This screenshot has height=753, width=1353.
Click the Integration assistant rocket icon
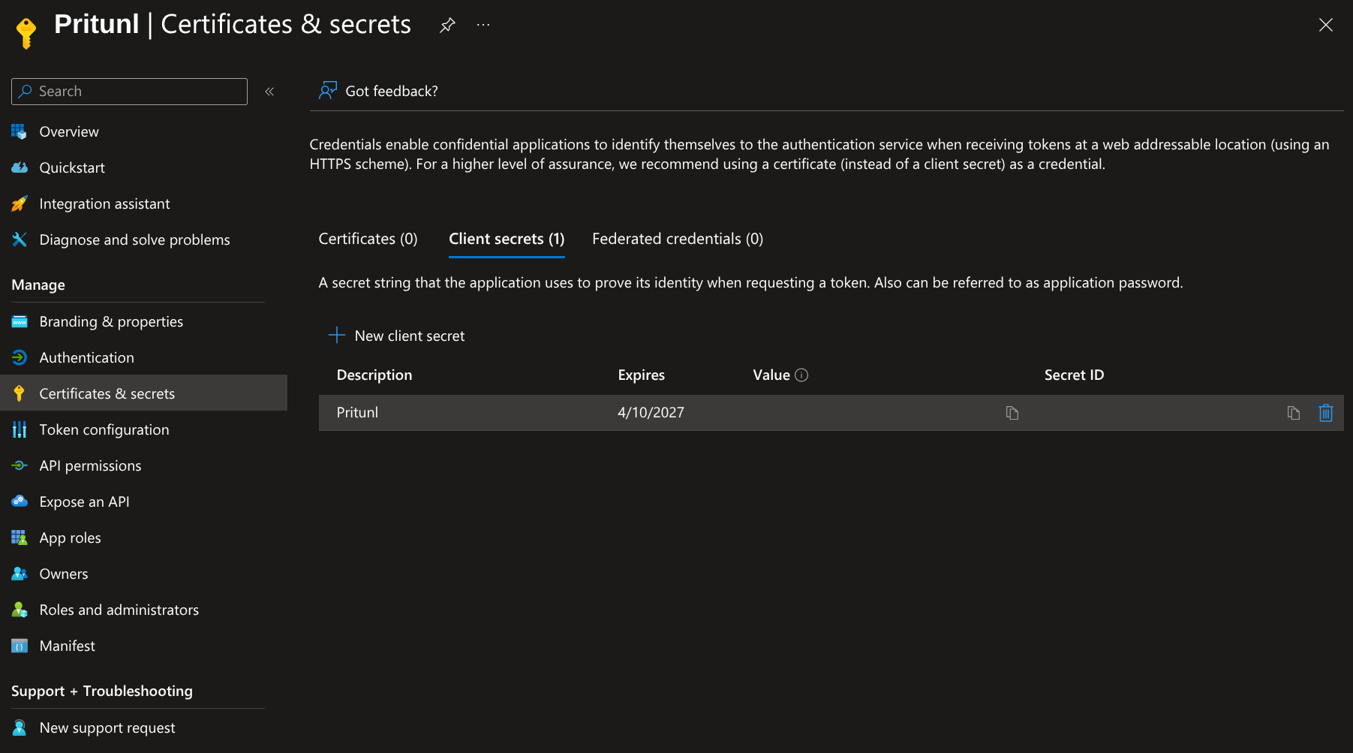20,204
